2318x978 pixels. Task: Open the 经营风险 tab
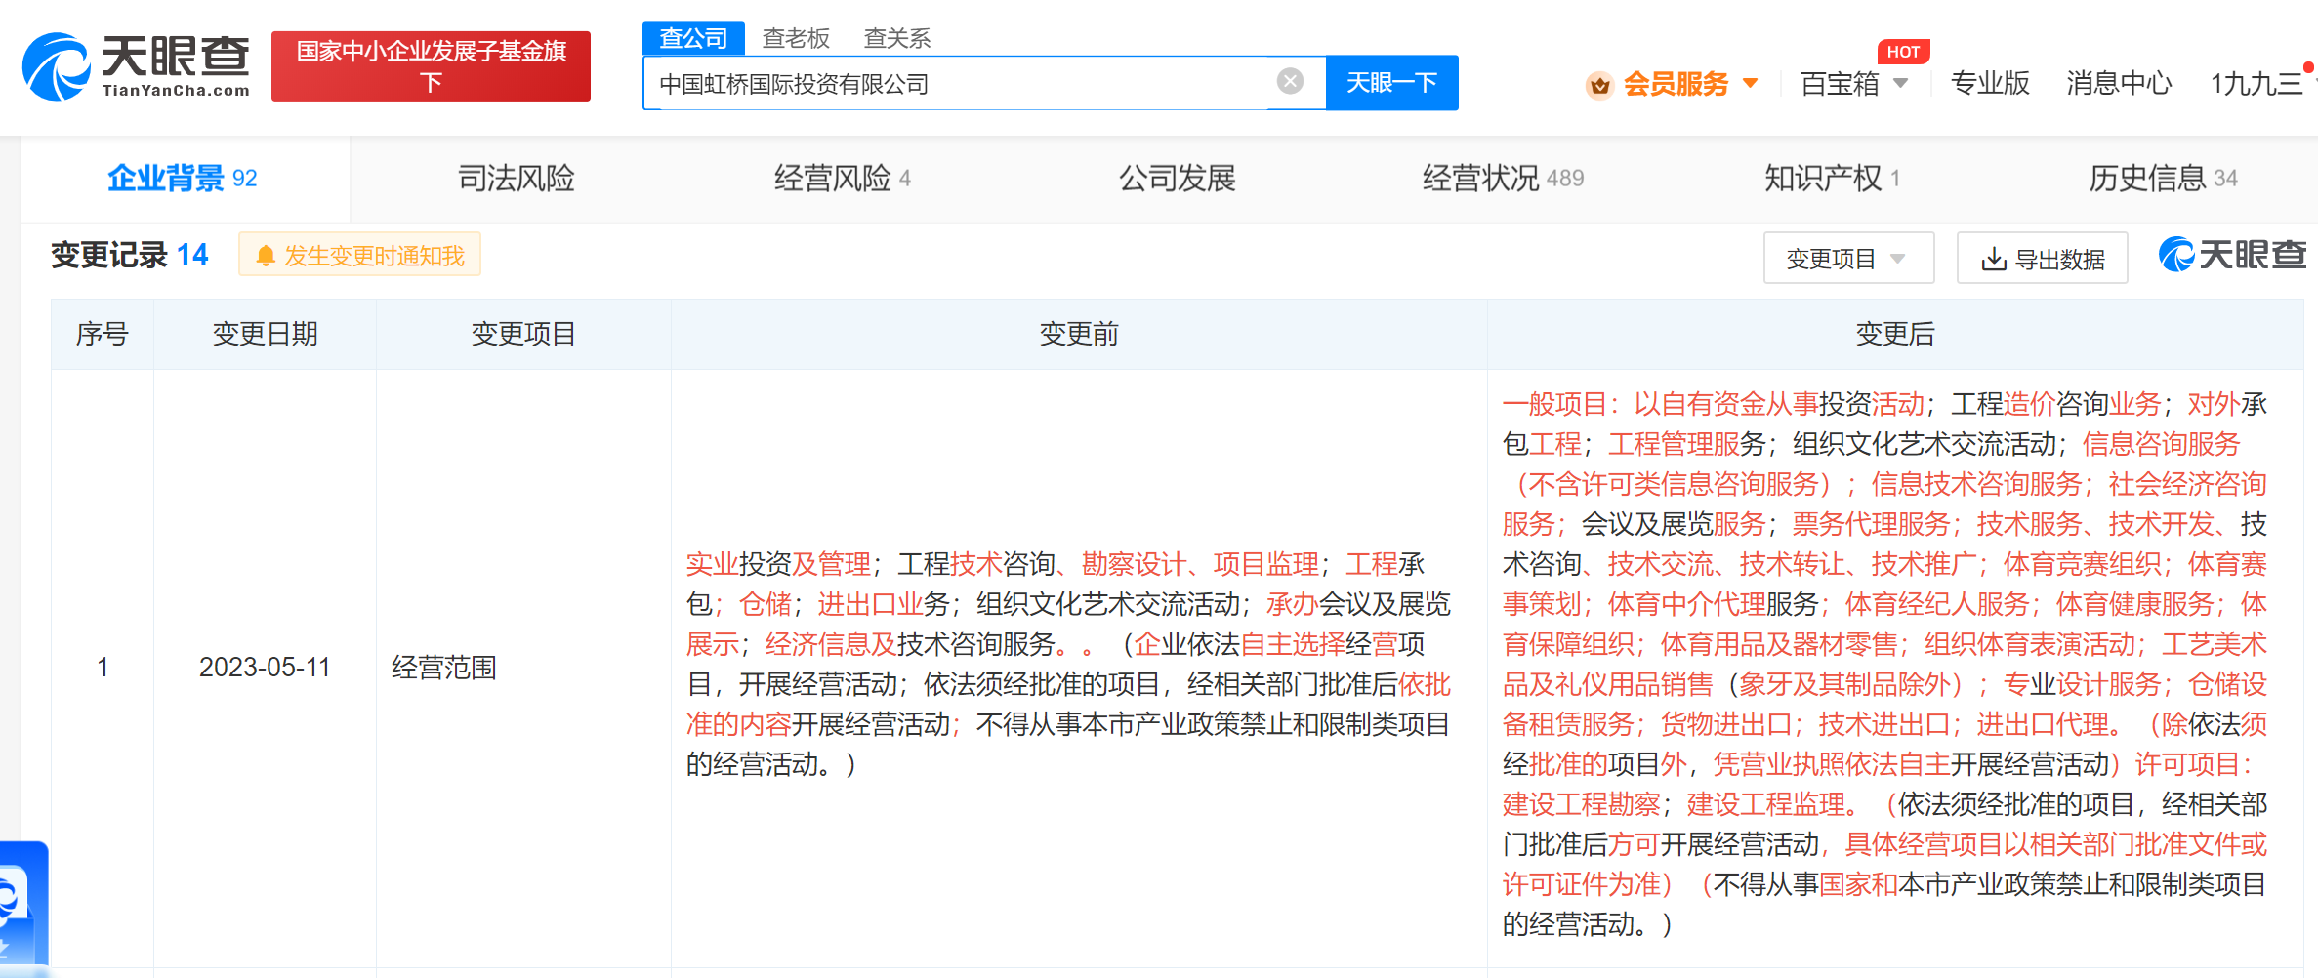coord(842,179)
